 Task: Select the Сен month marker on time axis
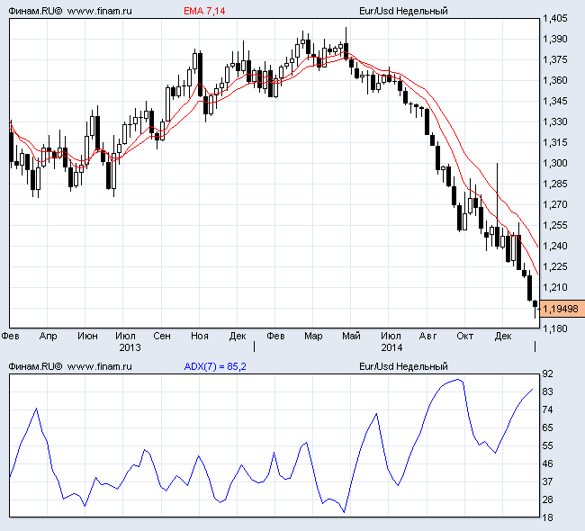click(162, 336)
